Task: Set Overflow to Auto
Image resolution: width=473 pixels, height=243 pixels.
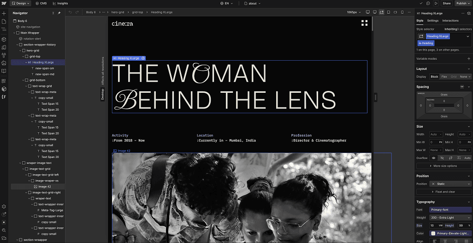Action: point(467,158)
